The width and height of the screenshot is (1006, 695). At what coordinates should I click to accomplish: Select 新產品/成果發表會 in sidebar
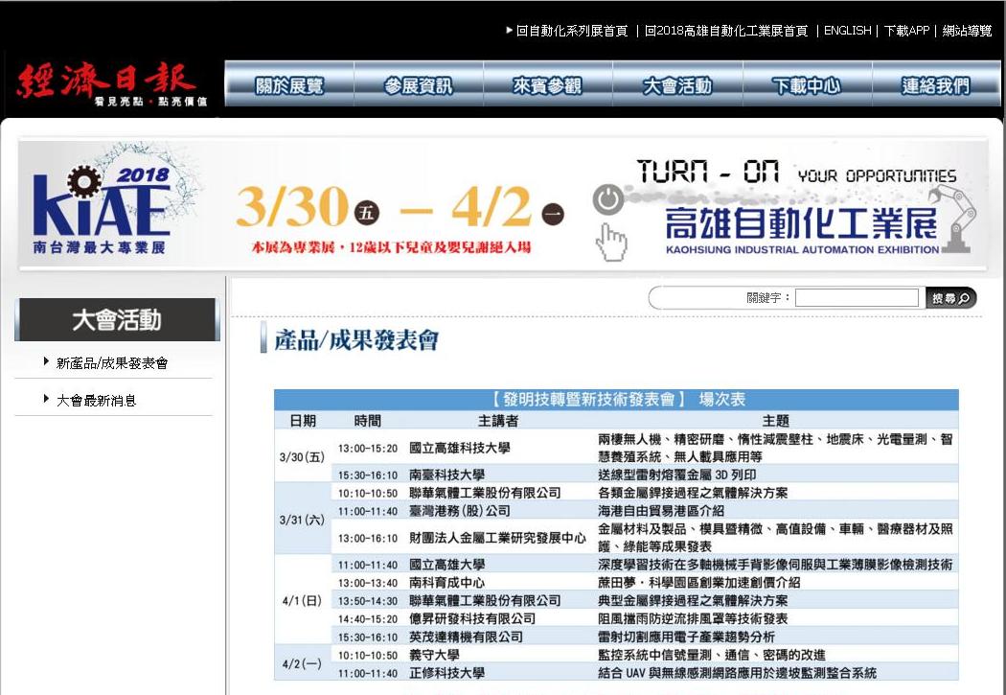(x=112, y=363)
